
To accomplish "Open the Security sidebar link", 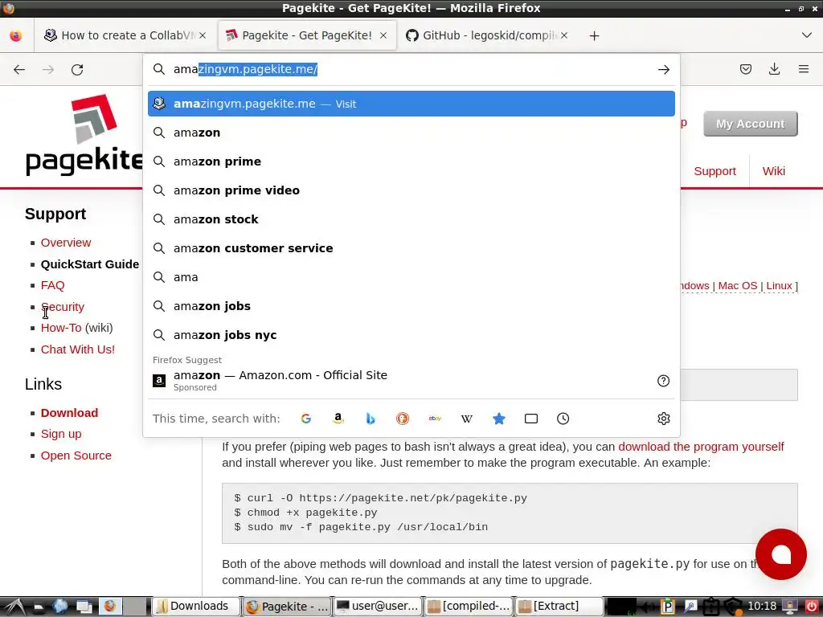I will (x=63, y=306).
